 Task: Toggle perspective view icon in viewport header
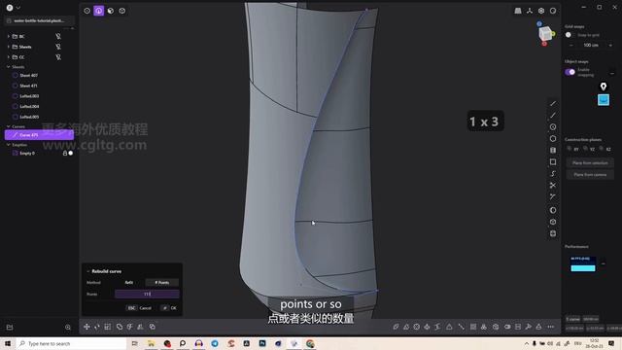pyautogui.click(x=518, y=11)
